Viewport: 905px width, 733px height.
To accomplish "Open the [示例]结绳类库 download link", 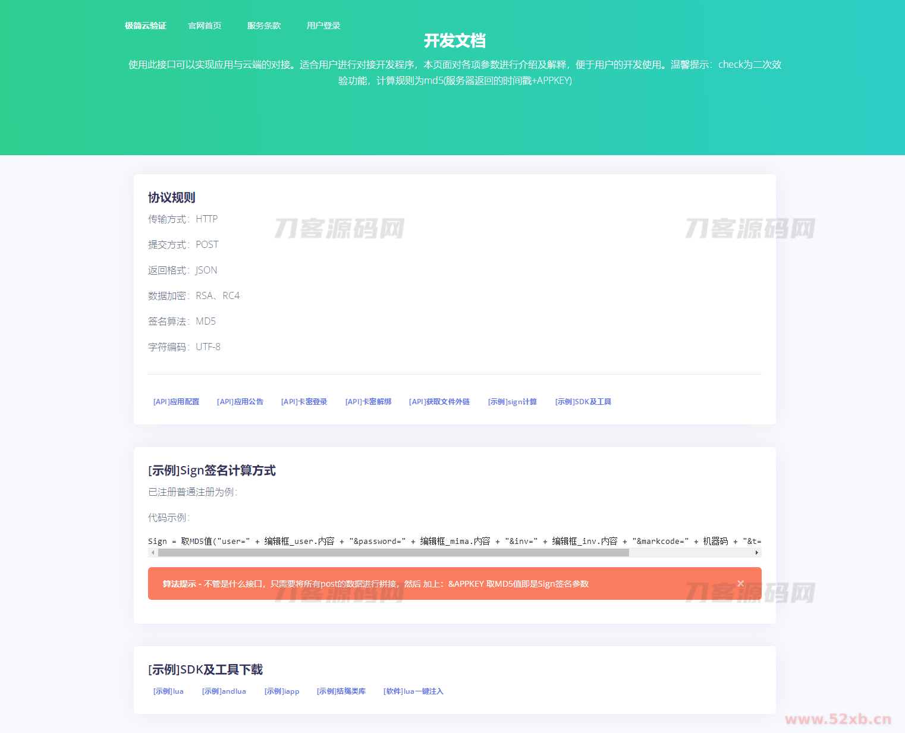I will tap(341, 691).
